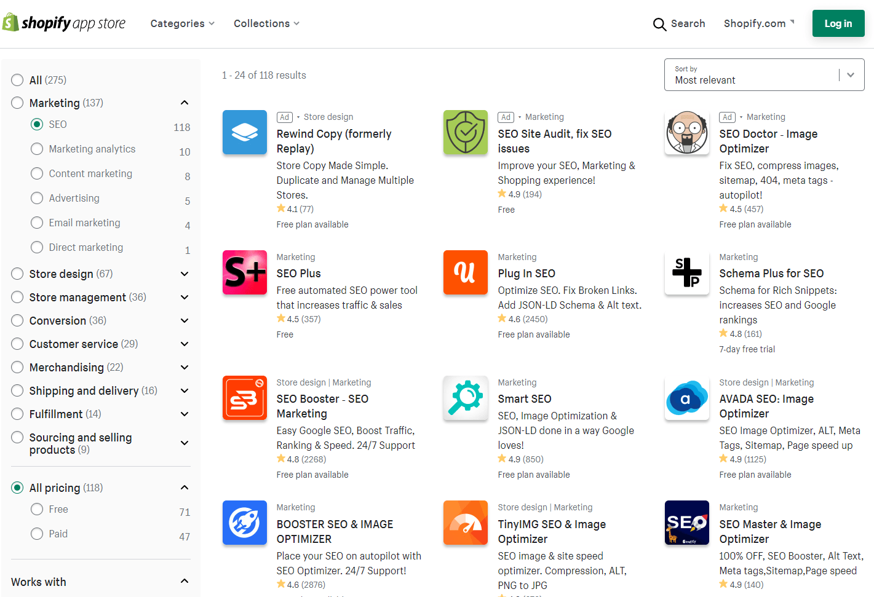Open SEO Booster - SEO Marketing title

coord(322,406)
